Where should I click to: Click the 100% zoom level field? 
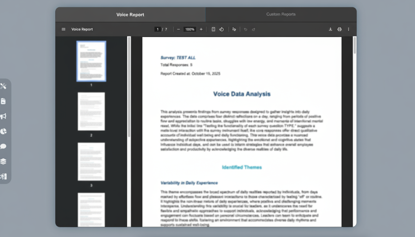190,29
